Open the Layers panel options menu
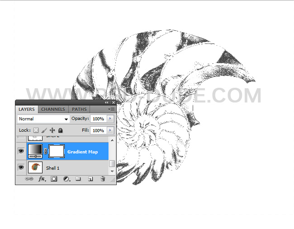Viewport: 294px width, 229px height. point(111,109)
